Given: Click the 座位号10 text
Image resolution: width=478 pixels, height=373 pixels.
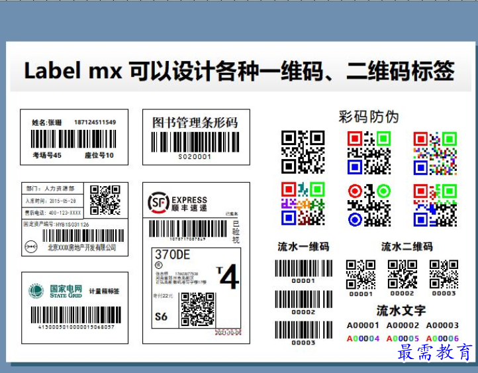Looking at the screenshot, I should (99, 155).
